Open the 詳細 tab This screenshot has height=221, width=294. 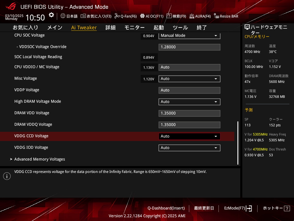(111, 28)
